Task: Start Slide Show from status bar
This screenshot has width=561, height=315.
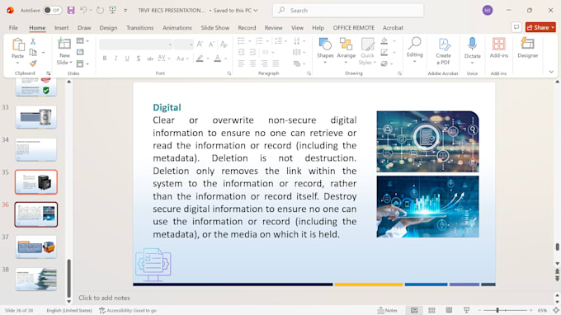Action: (x=467, y=310)
